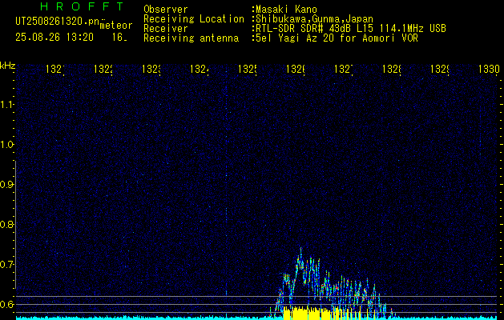Select the file name UT2508261320
Image resolution: width=504 pixels, height=320 pixels.
pyautogui.click(x=58, y=22)
